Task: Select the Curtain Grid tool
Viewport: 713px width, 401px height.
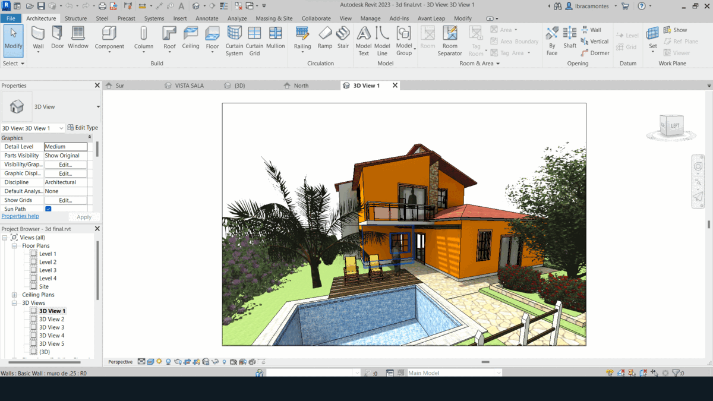Action: tap(254, 41)
